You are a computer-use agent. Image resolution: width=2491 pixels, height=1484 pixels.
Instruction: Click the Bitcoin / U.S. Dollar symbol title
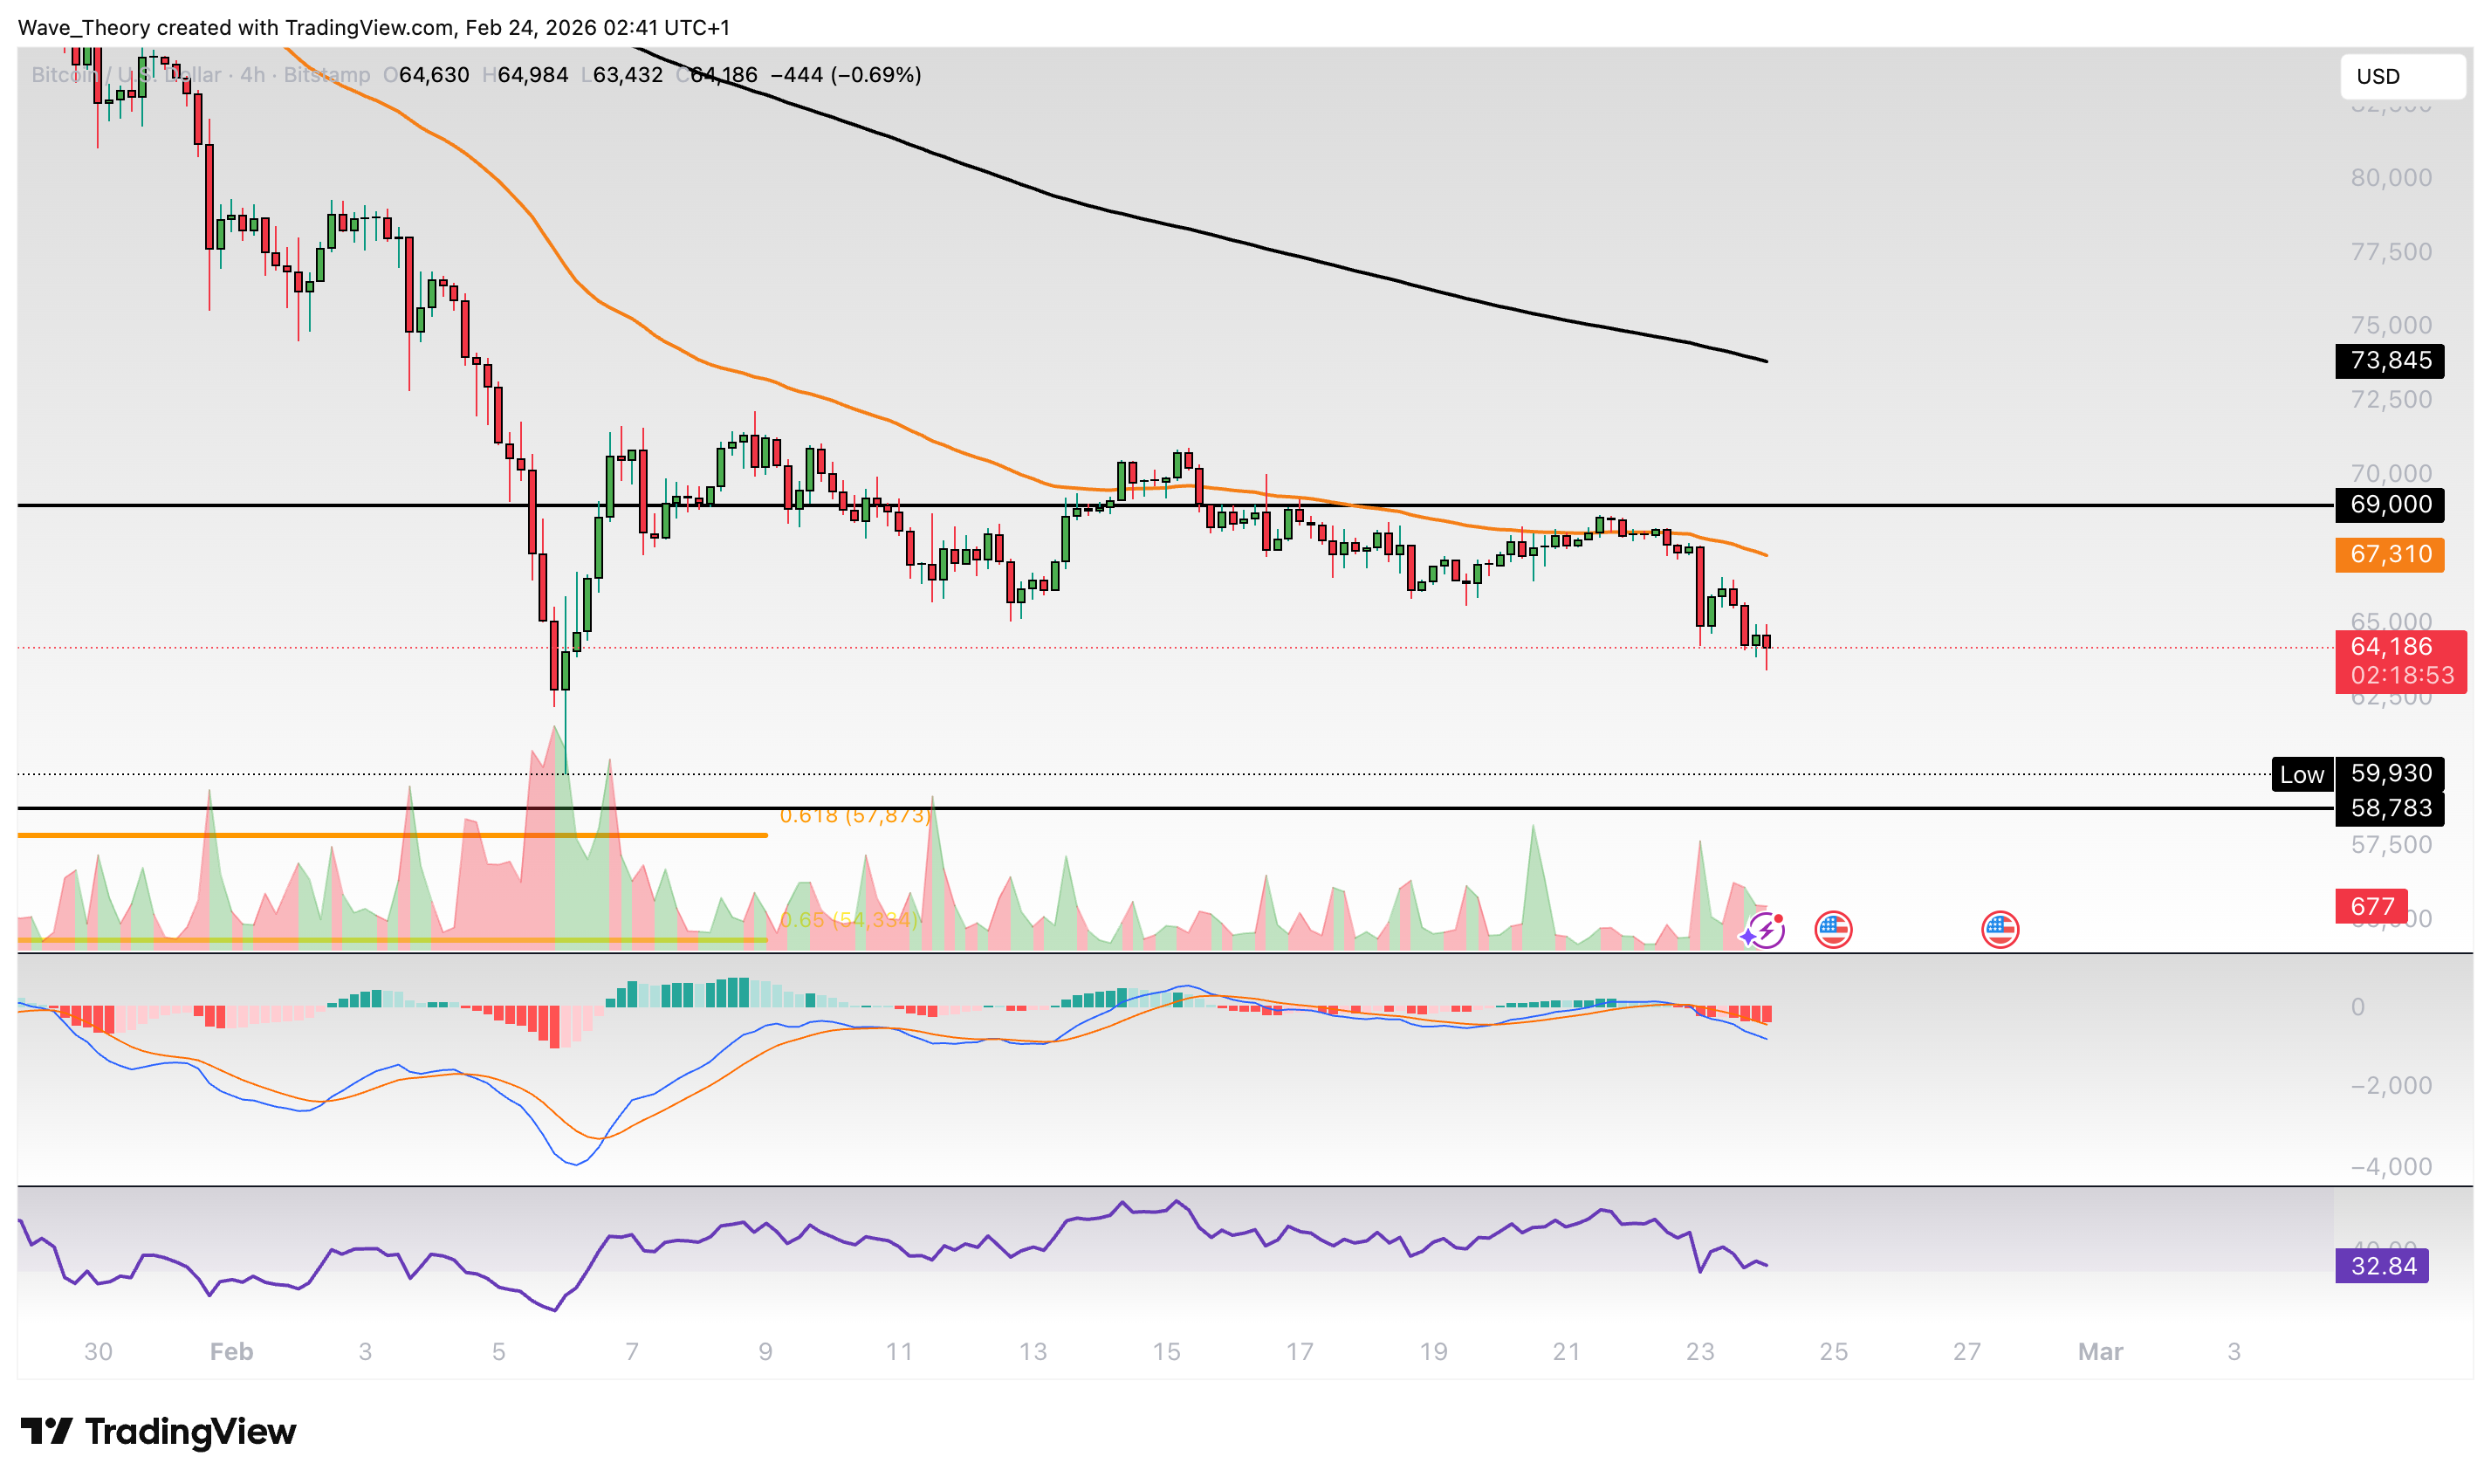[x=125, y=75]
